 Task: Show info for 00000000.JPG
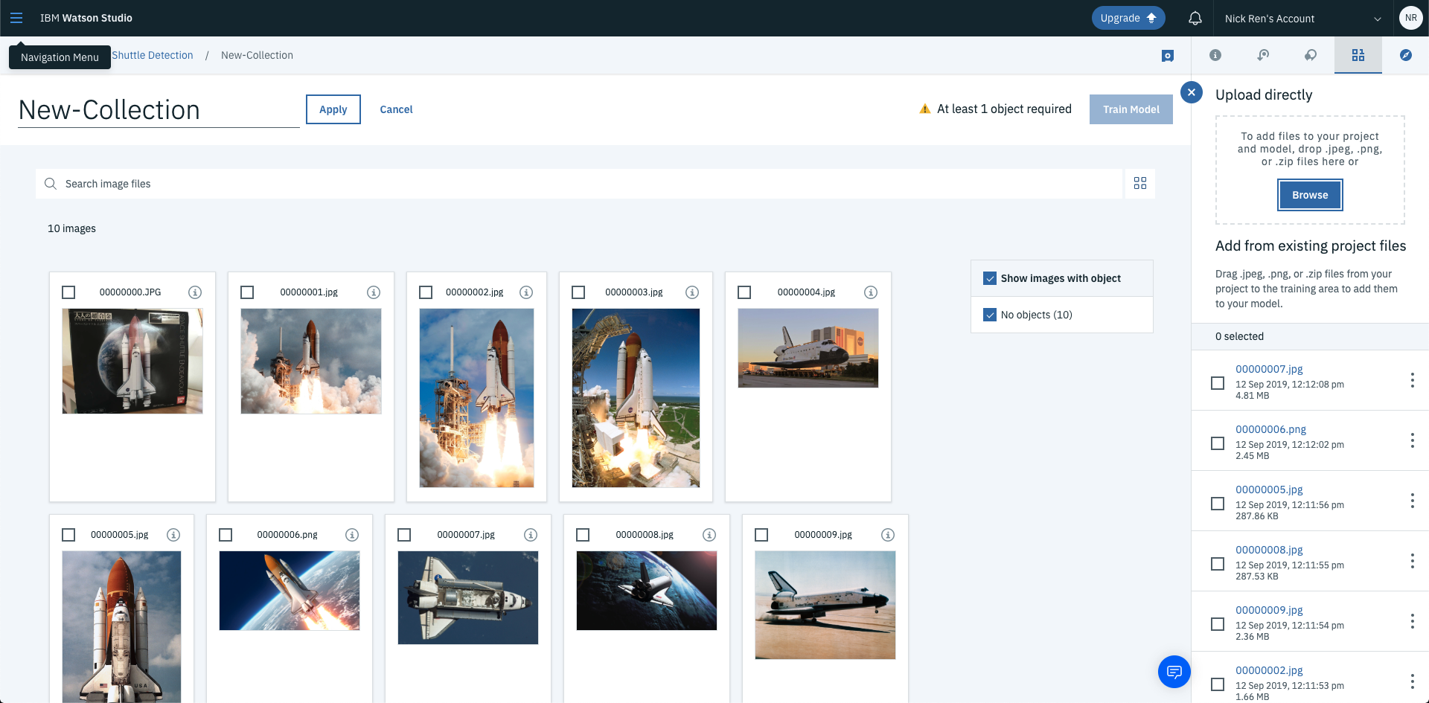tap(195, 292)
